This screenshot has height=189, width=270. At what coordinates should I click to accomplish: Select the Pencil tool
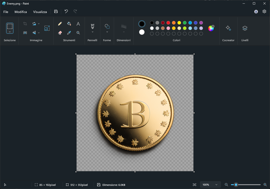tap(60, 24)
